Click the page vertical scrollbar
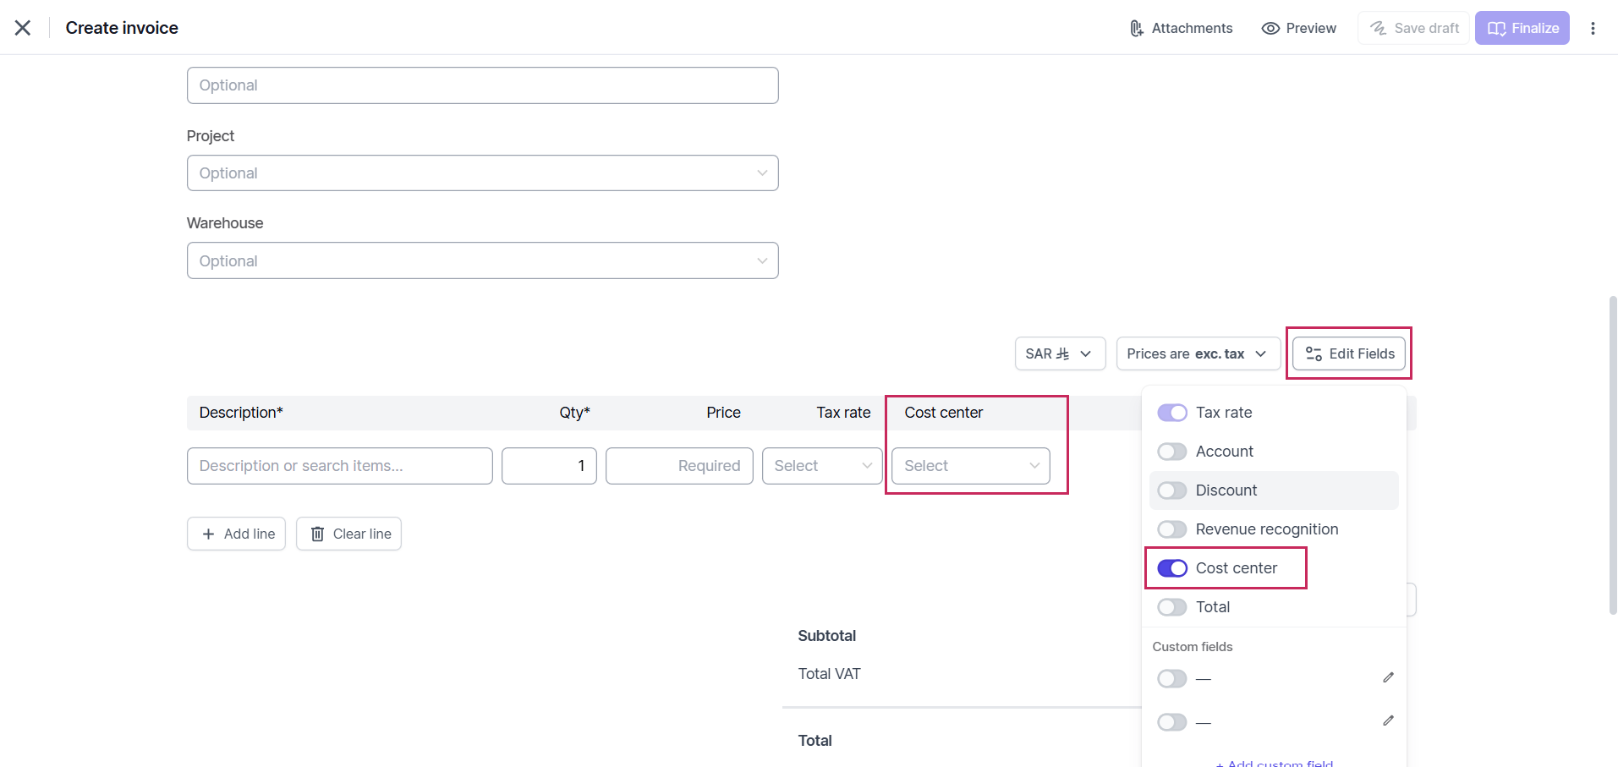The width and height of the screenshot is (1618, 767). click(1613, 455)
